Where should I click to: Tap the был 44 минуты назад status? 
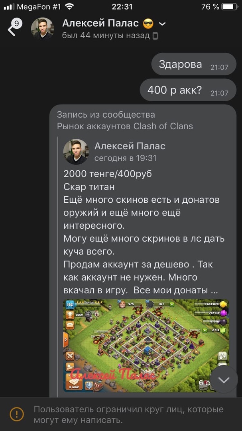(x=106, y=36)
